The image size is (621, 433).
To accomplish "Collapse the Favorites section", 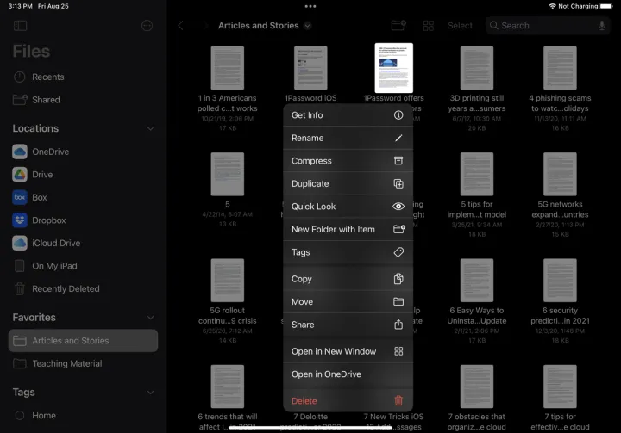I will 151,318.
